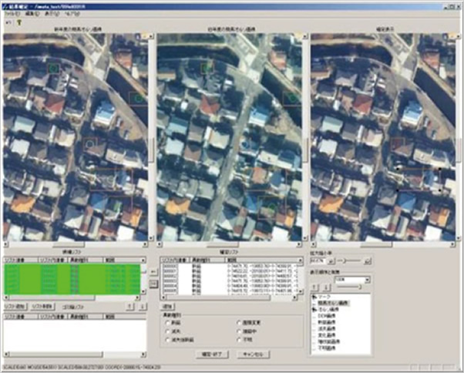Move selected entry right with the → transfer button
Image resolution: width=464 pixels, height=373 pixels.
[153, 284]
